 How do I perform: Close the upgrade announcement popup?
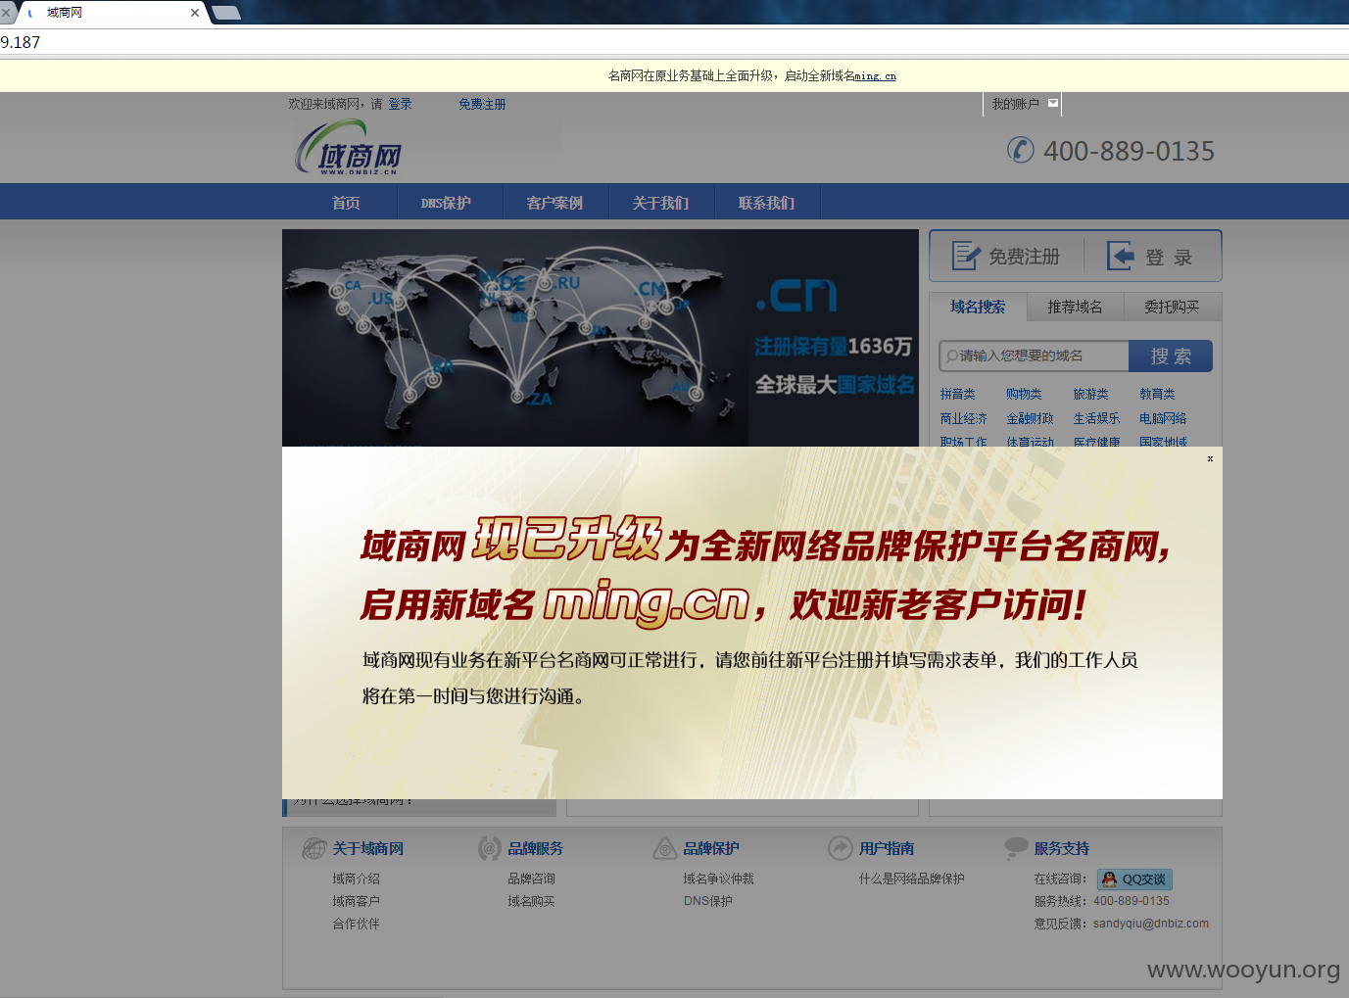[1210, 458]
